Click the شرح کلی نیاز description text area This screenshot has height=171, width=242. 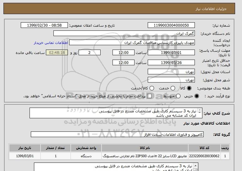[x=116, y=113]
